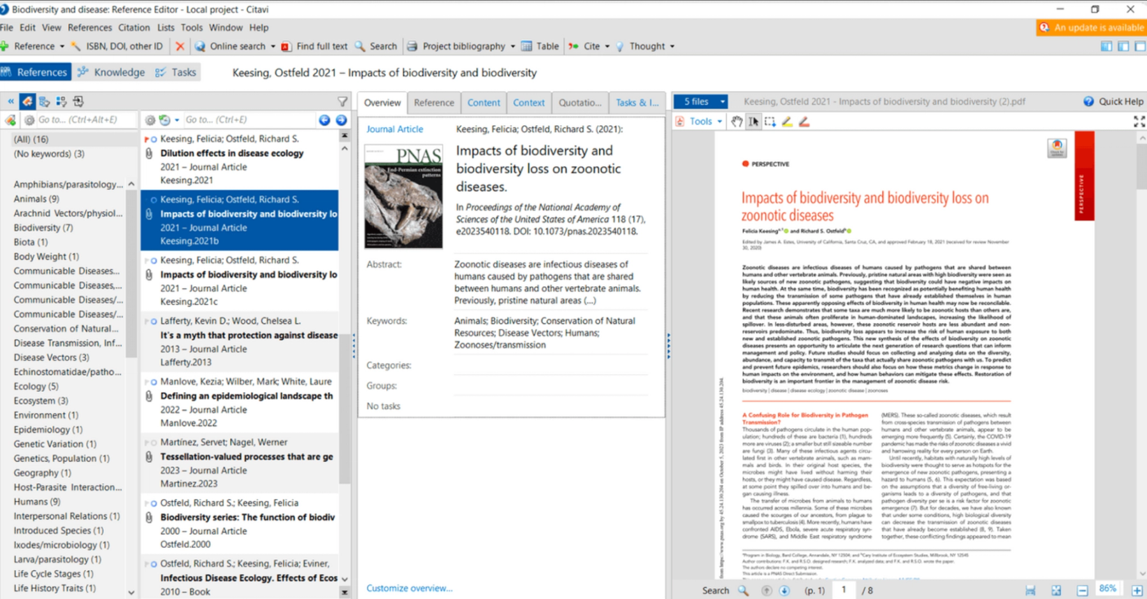1147x599 pixels.
Task: Toggle read status circle for Keesing.2021c reference
Action: coord(154,261)
